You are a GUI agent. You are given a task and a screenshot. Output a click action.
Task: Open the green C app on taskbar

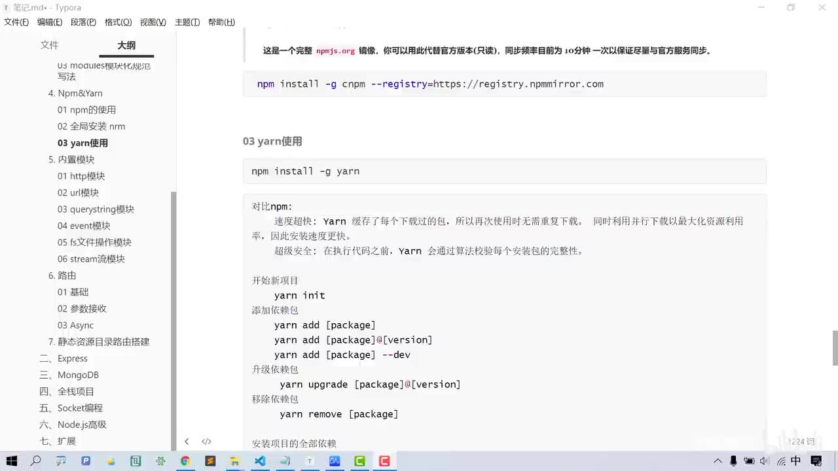pos(359,461)
